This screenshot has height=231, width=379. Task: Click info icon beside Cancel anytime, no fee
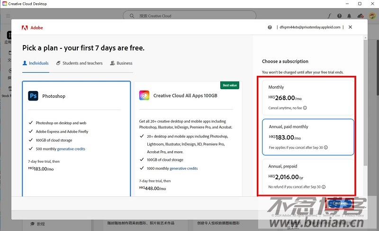tap(305, 108)
